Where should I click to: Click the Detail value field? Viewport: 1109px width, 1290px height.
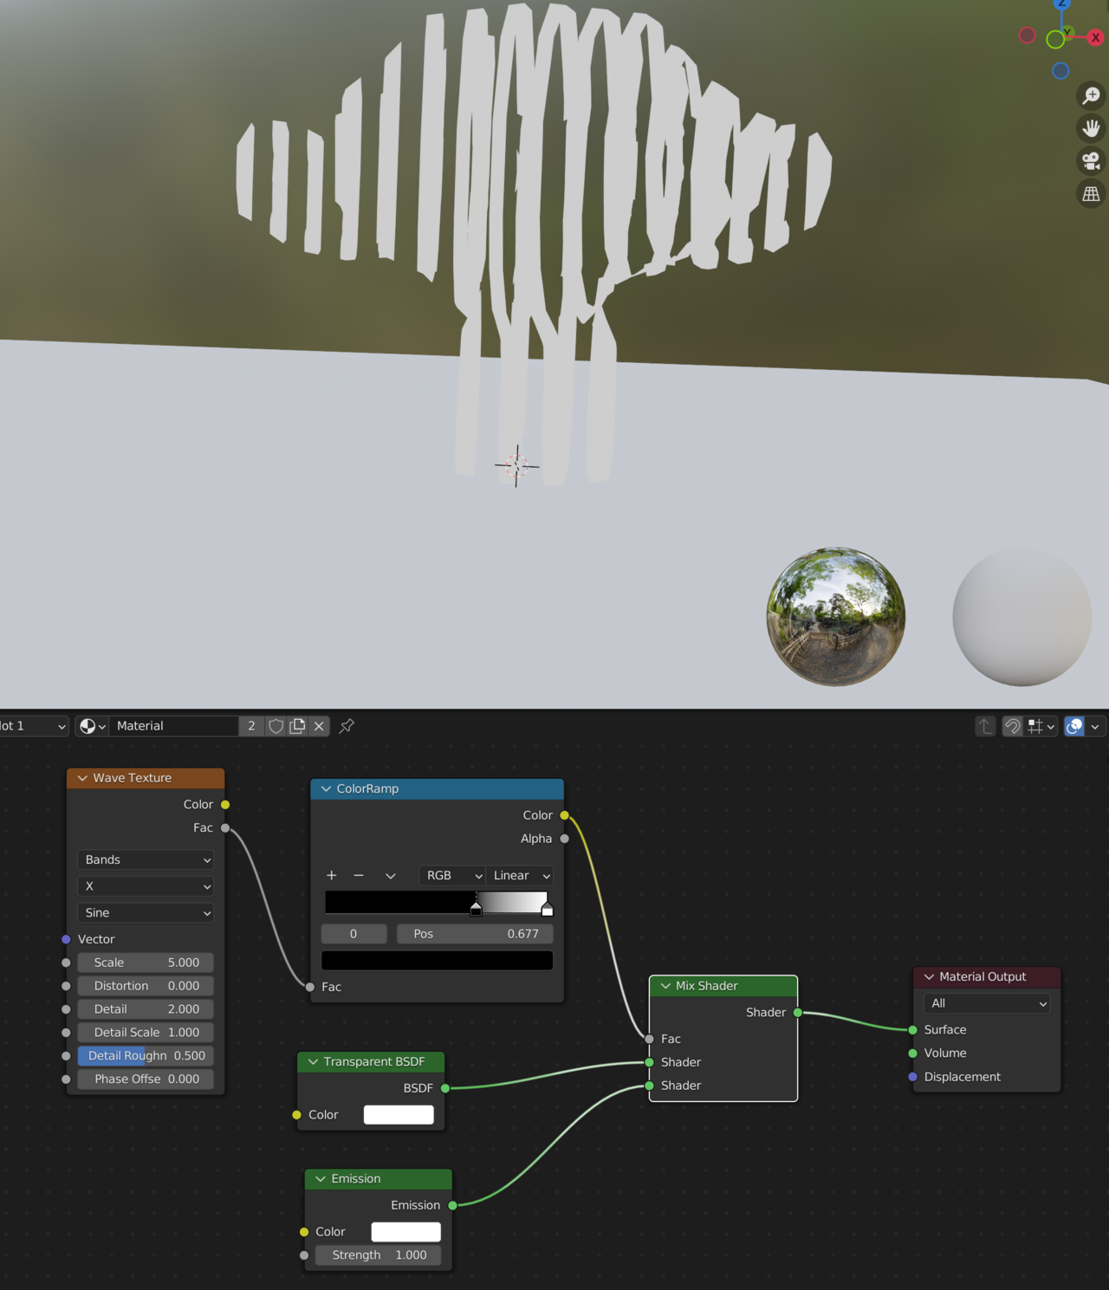tap(146, 1009)
